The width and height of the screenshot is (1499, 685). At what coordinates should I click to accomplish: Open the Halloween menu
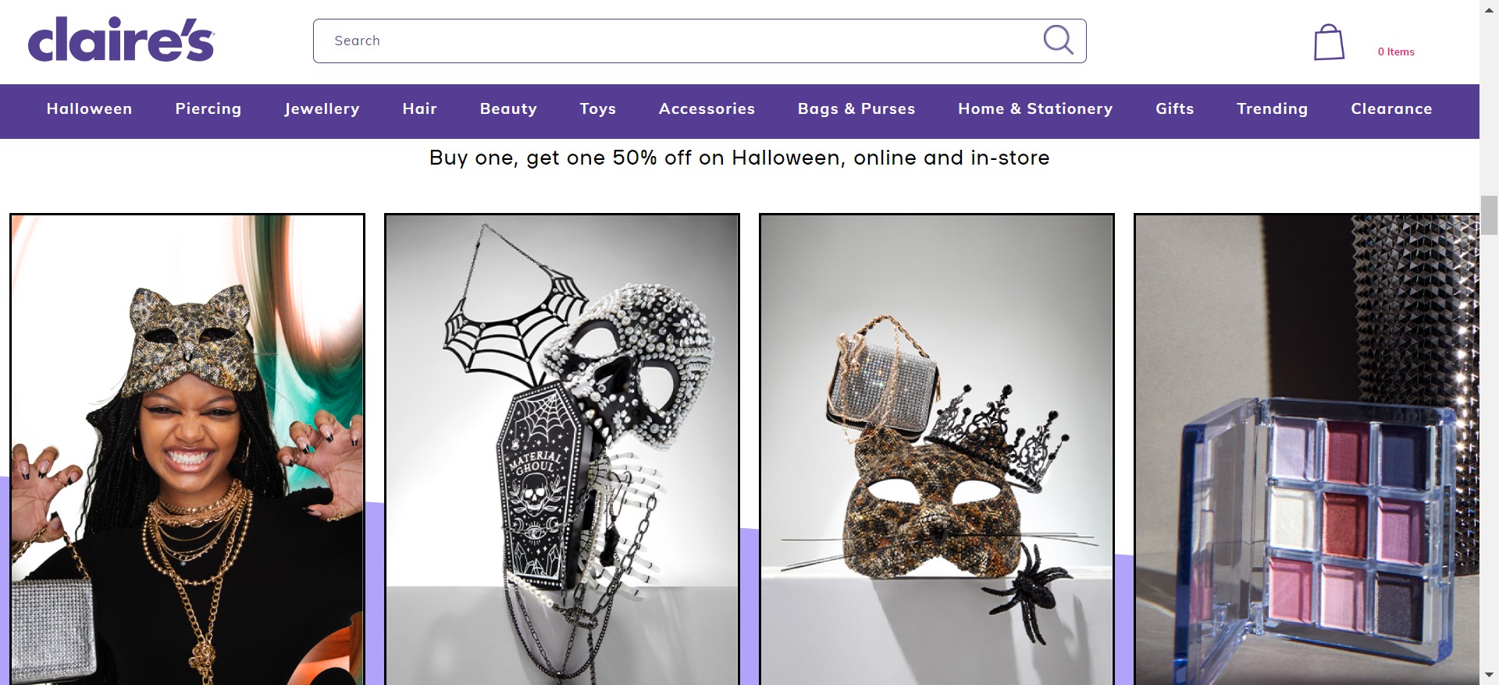pyautogui.click(x=89, y=109)
